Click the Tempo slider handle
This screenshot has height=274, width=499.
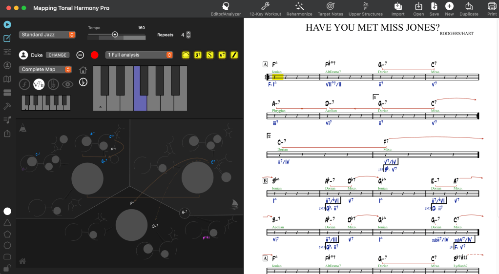point(115,35)
